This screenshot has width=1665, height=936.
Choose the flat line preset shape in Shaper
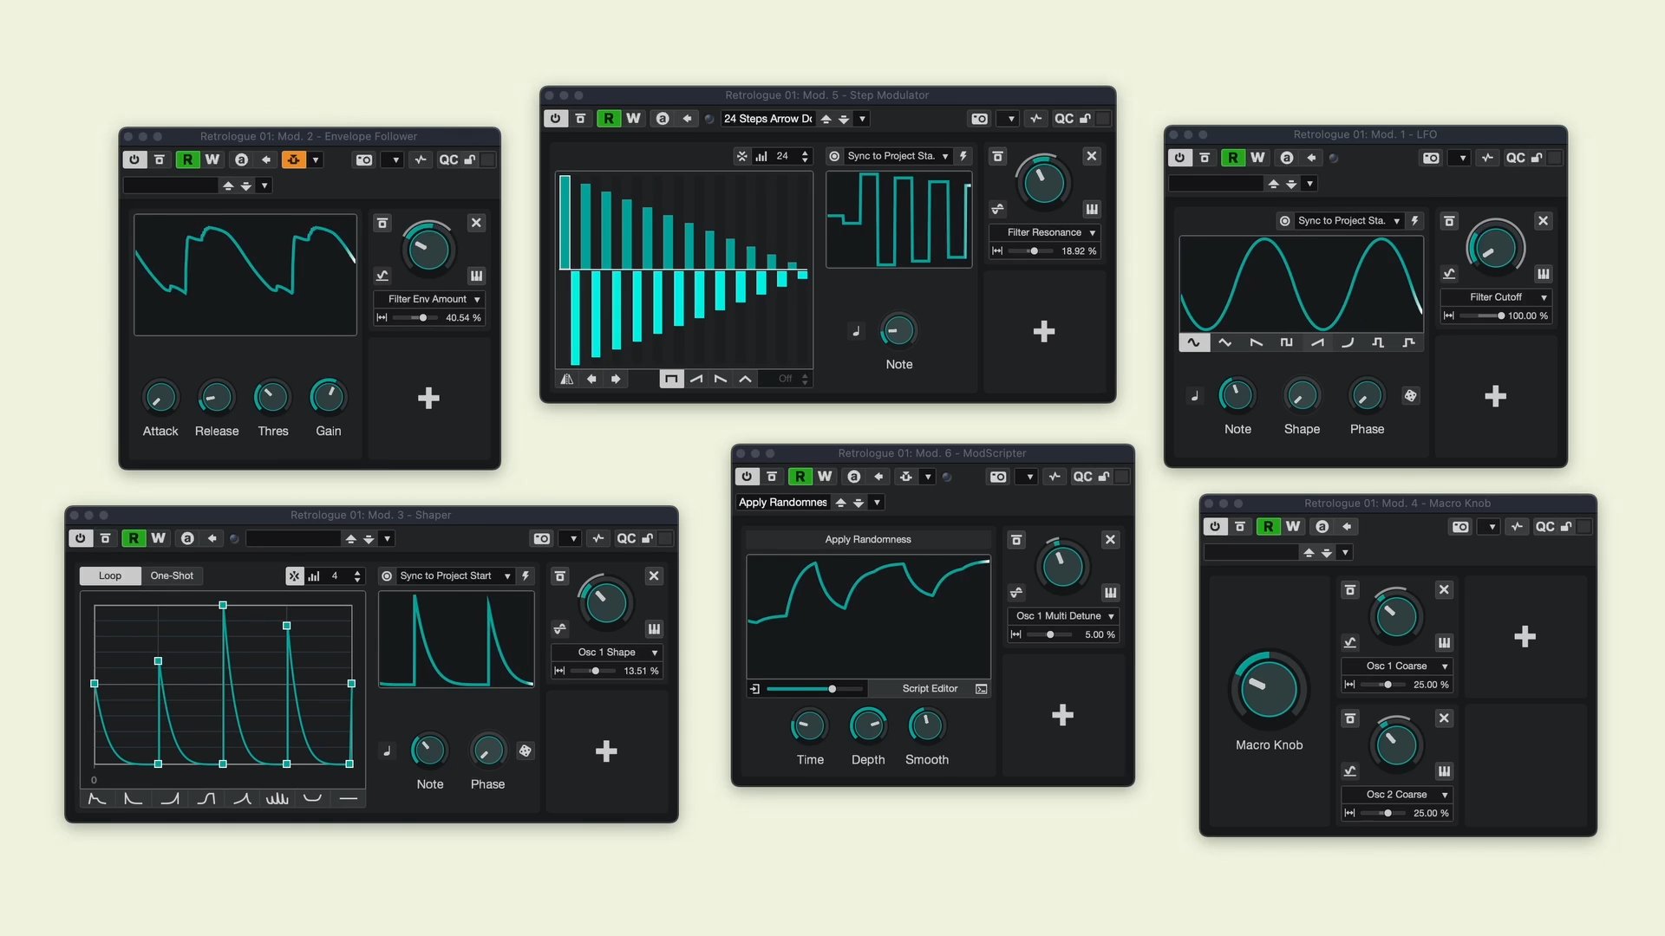pos(349,798)
